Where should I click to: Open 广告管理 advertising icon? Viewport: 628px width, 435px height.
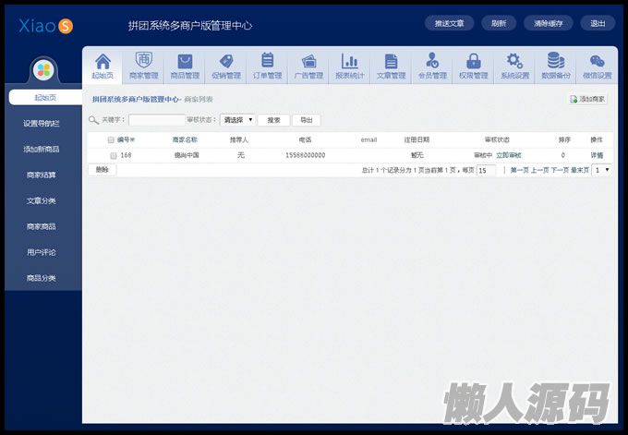click(308, 66)
